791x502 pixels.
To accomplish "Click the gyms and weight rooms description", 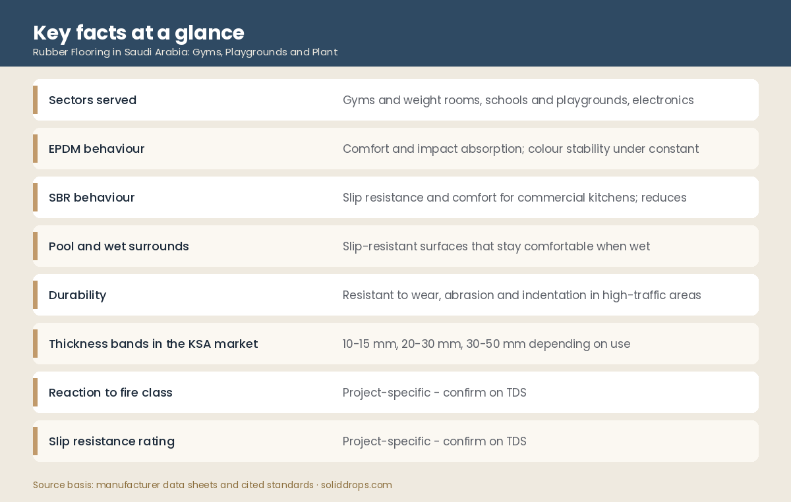I will [x=518, y=100].
